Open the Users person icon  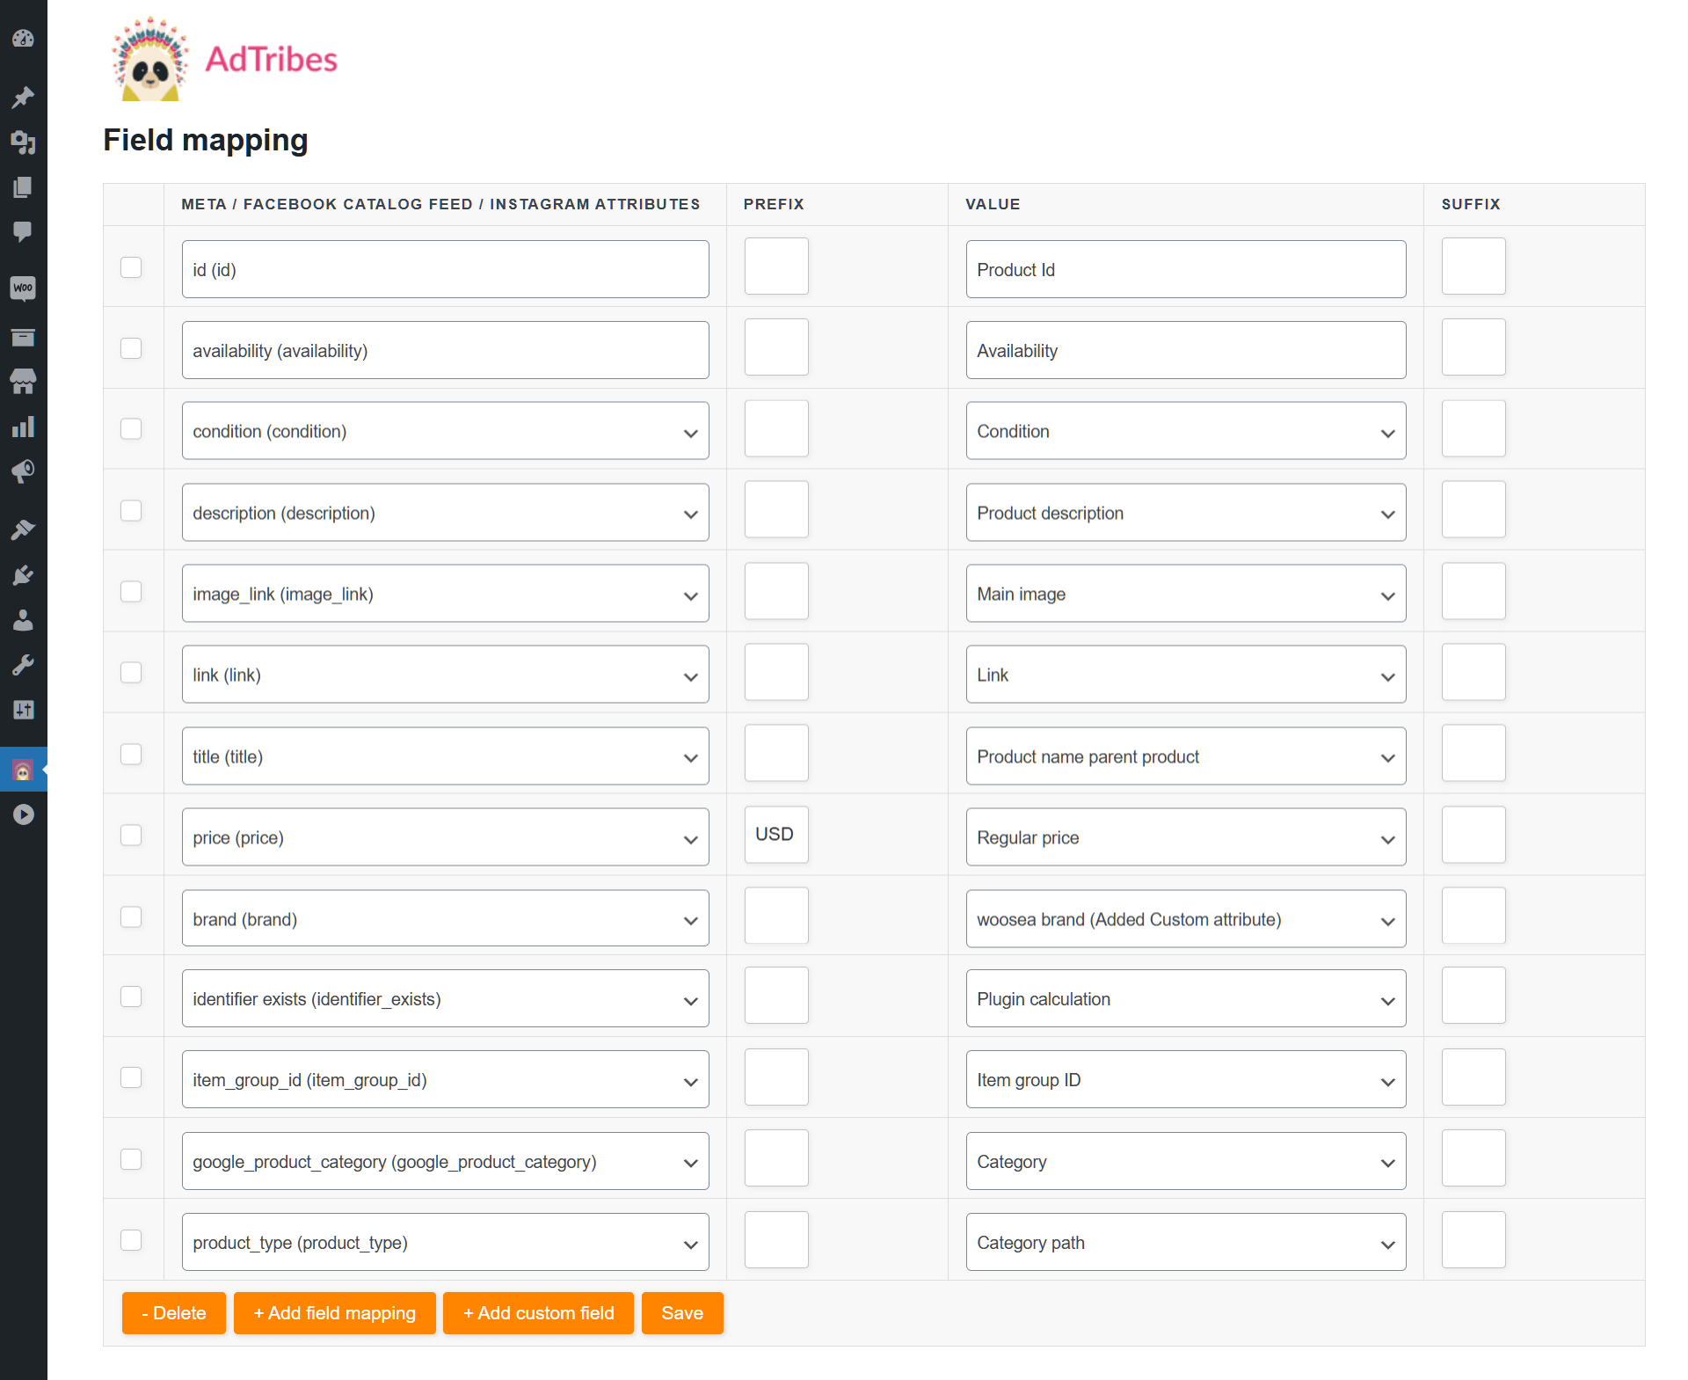23,621
